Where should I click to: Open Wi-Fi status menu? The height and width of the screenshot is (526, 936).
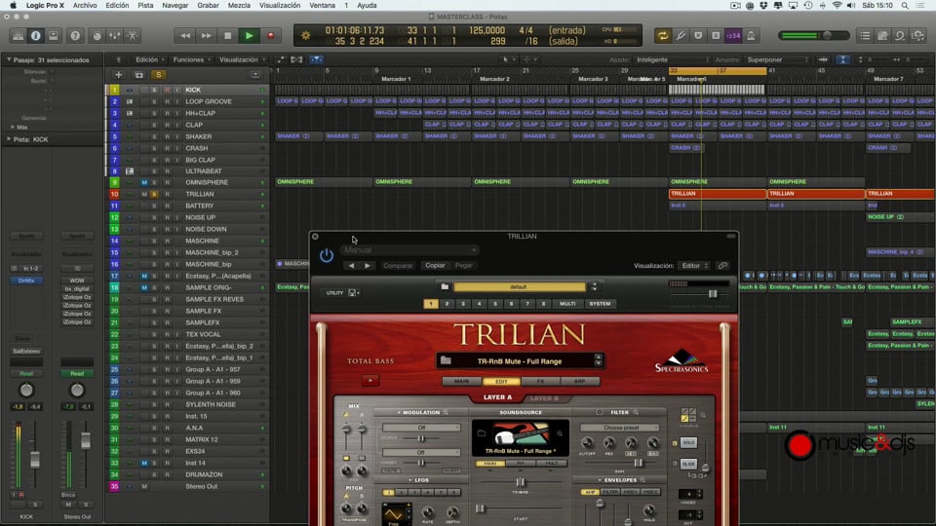coord(837,6)
